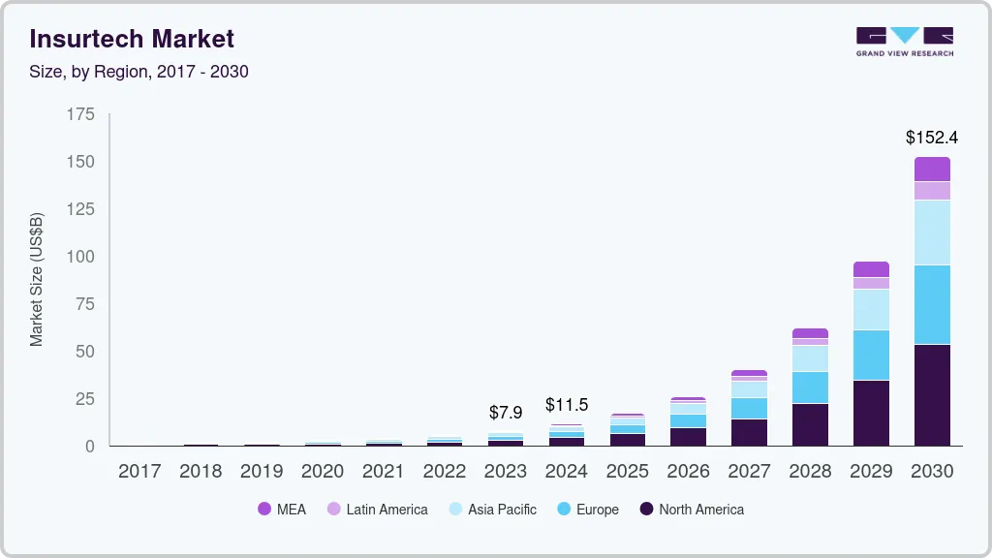Select the 2030 Asia Pacific bar segment
The height and width of the screenshot is (558, 992).
932,232
